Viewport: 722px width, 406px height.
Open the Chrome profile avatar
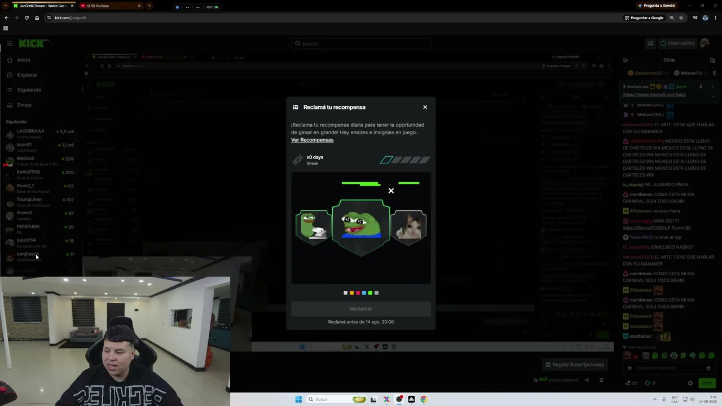[705, 17]
